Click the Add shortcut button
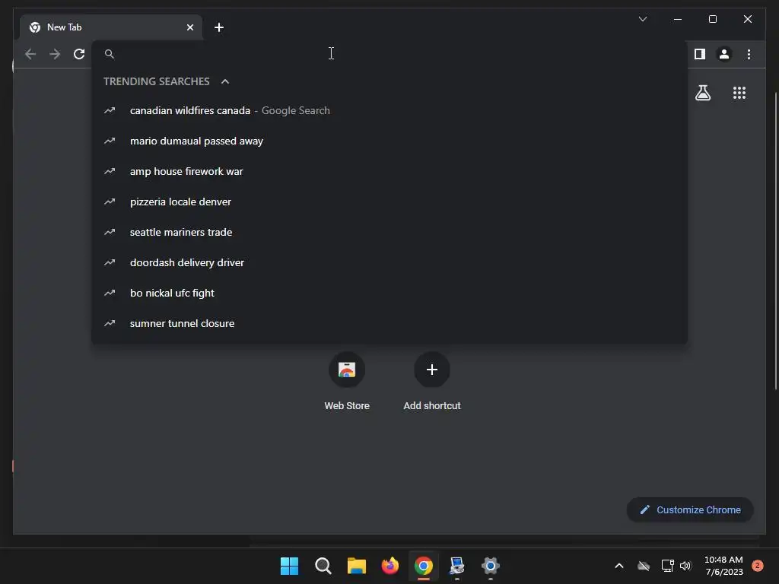 click(x=432, y=382)
